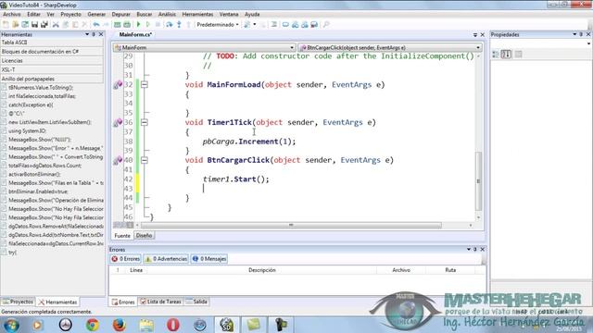Viewport: 593px width, 333px height.
Task: Collapse the Timer1Tick method fold
Action: coord(145,122)
